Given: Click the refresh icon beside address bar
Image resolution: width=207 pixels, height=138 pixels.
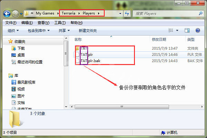Looking at the screenshot, I should coord(127,13).
